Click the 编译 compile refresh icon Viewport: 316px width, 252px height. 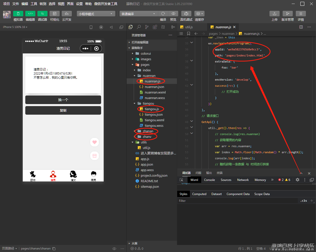click(163, 14)
